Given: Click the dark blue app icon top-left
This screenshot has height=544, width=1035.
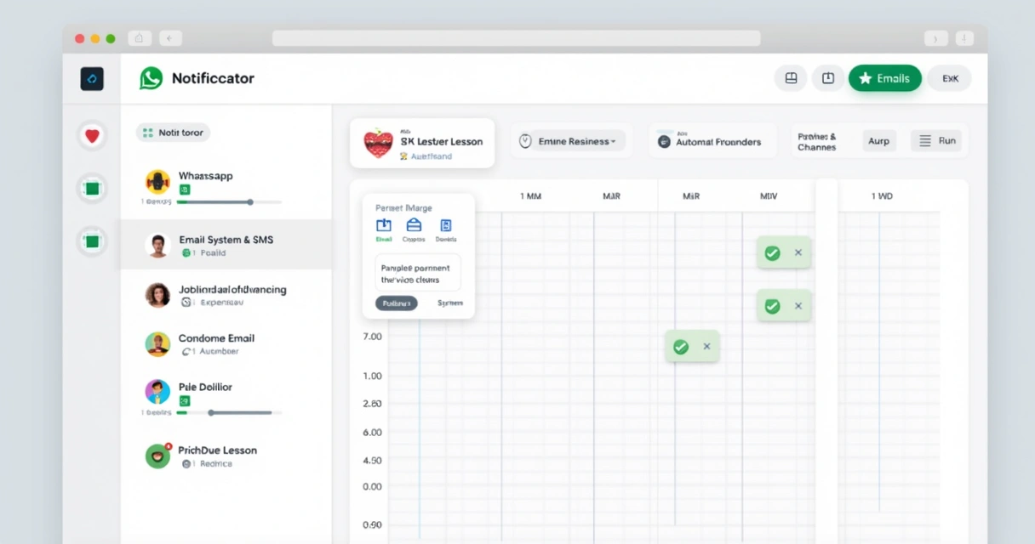Looking at the screenshot, I should 92,79.
